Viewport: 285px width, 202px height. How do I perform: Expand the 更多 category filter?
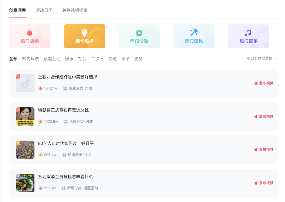click(138, 59)
